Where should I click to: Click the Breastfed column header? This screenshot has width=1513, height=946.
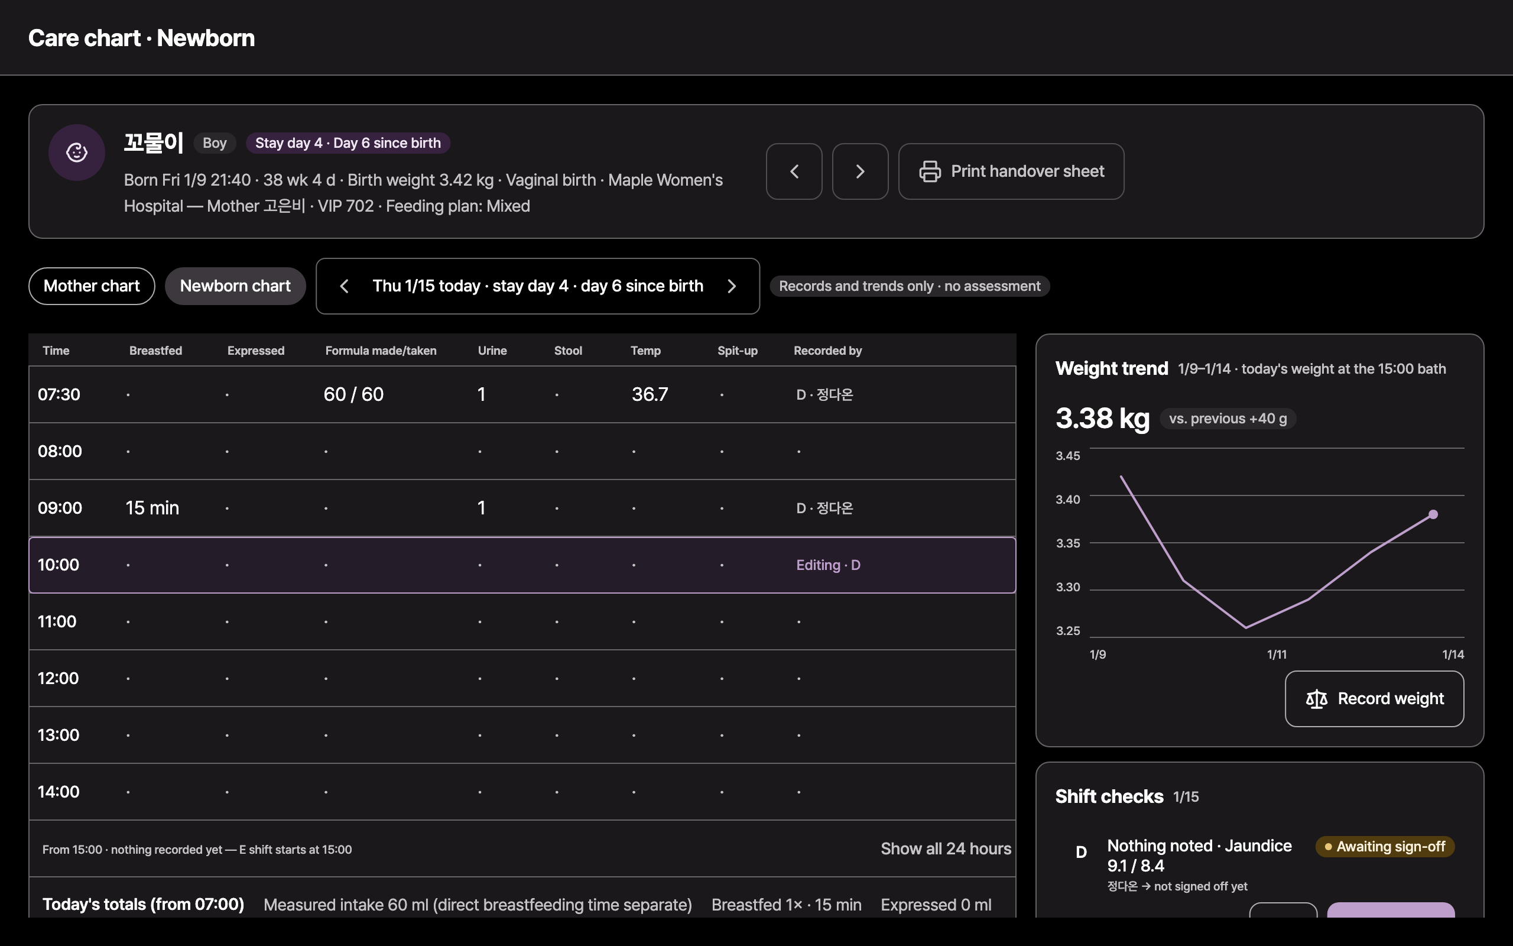pyautogui.click(x=155, y=351)
